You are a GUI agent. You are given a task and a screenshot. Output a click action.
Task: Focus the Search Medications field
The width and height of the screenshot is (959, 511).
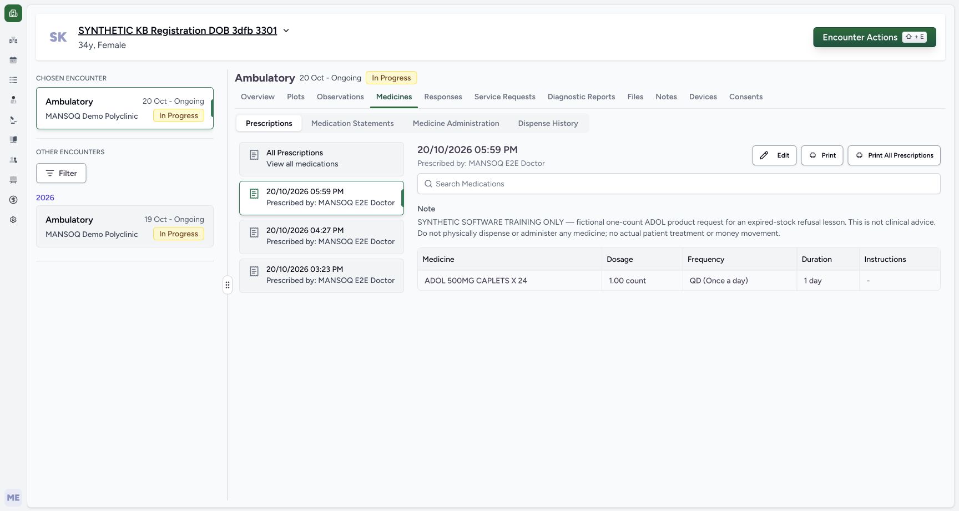679,184
